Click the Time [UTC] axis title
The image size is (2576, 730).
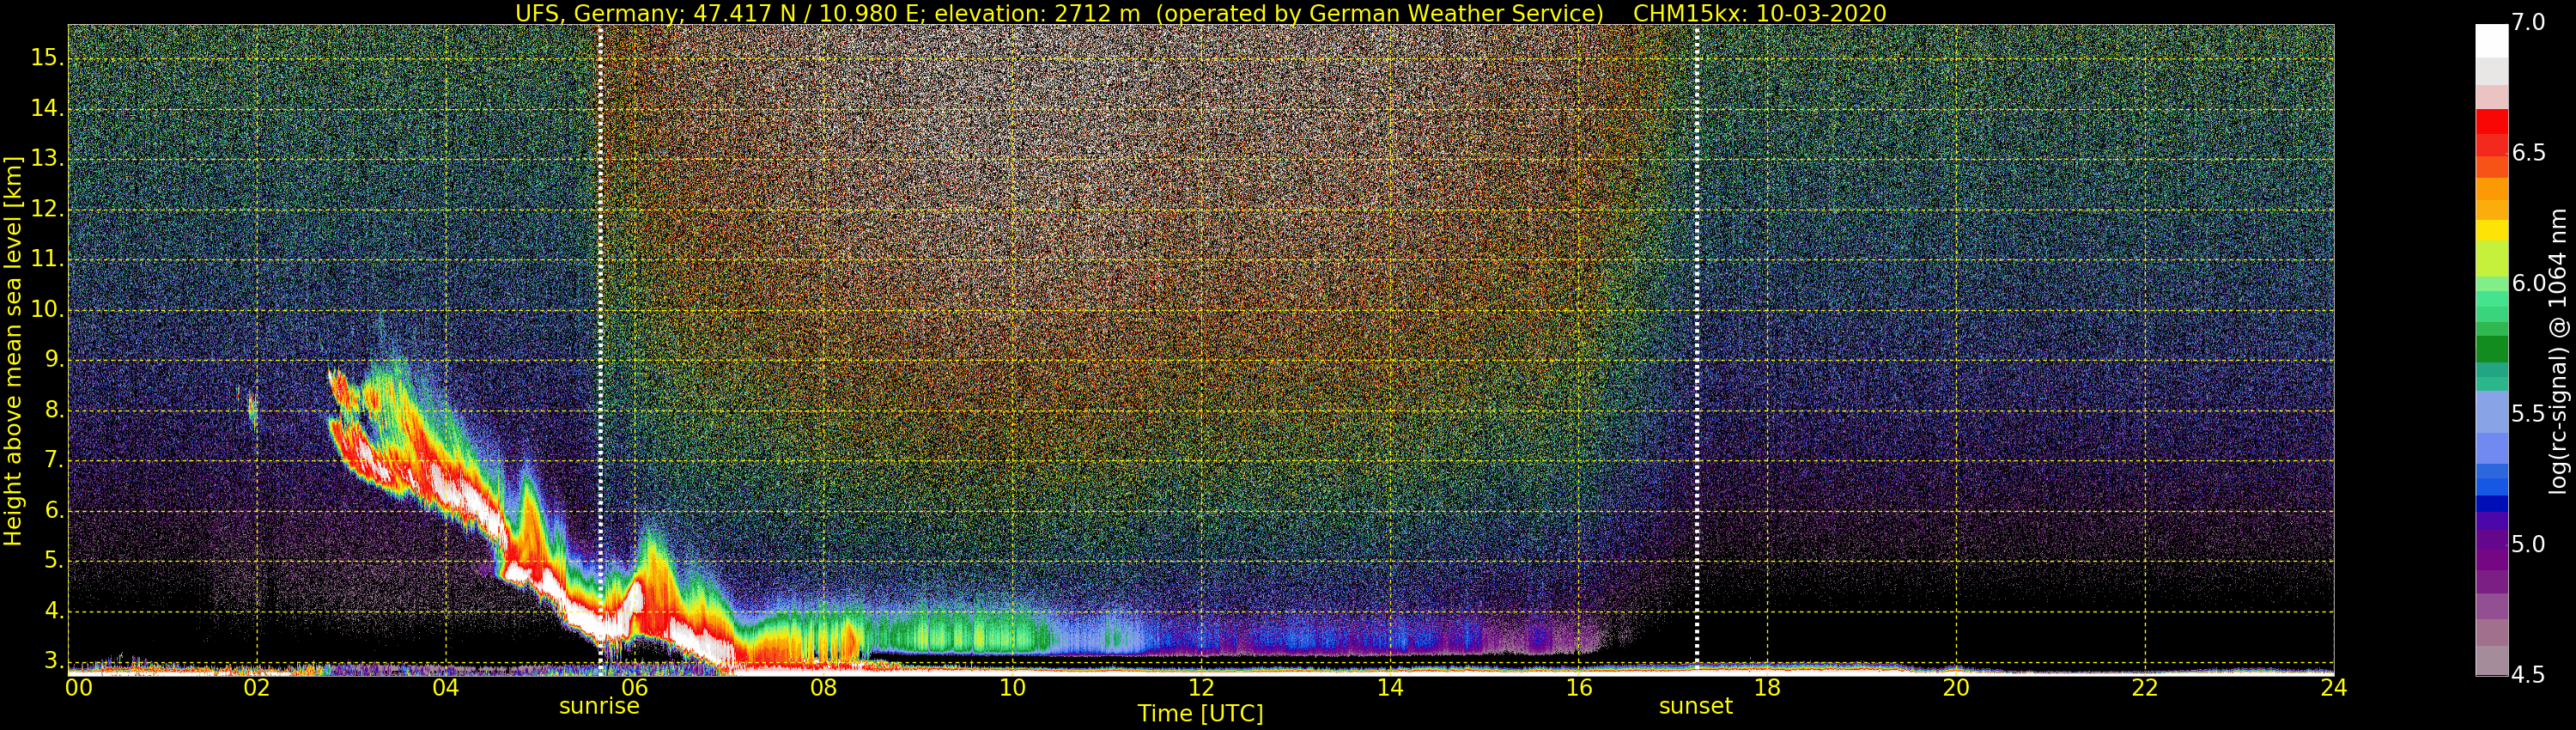[x=1200, y=714]
